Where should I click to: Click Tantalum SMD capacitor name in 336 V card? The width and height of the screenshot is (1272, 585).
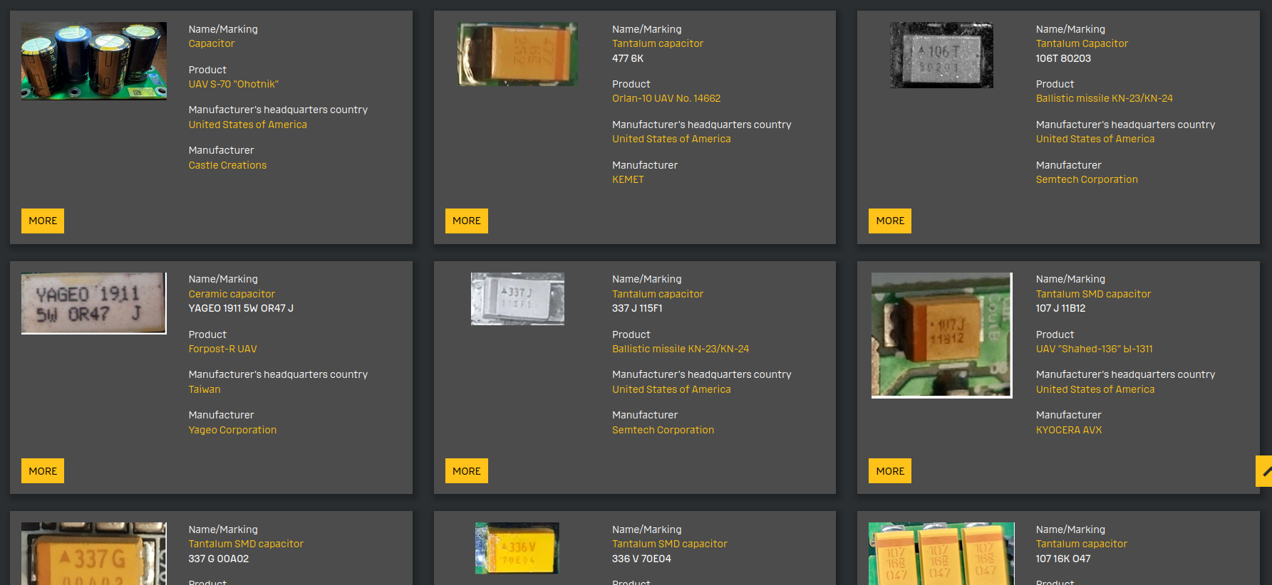click(x=670, y=544)
